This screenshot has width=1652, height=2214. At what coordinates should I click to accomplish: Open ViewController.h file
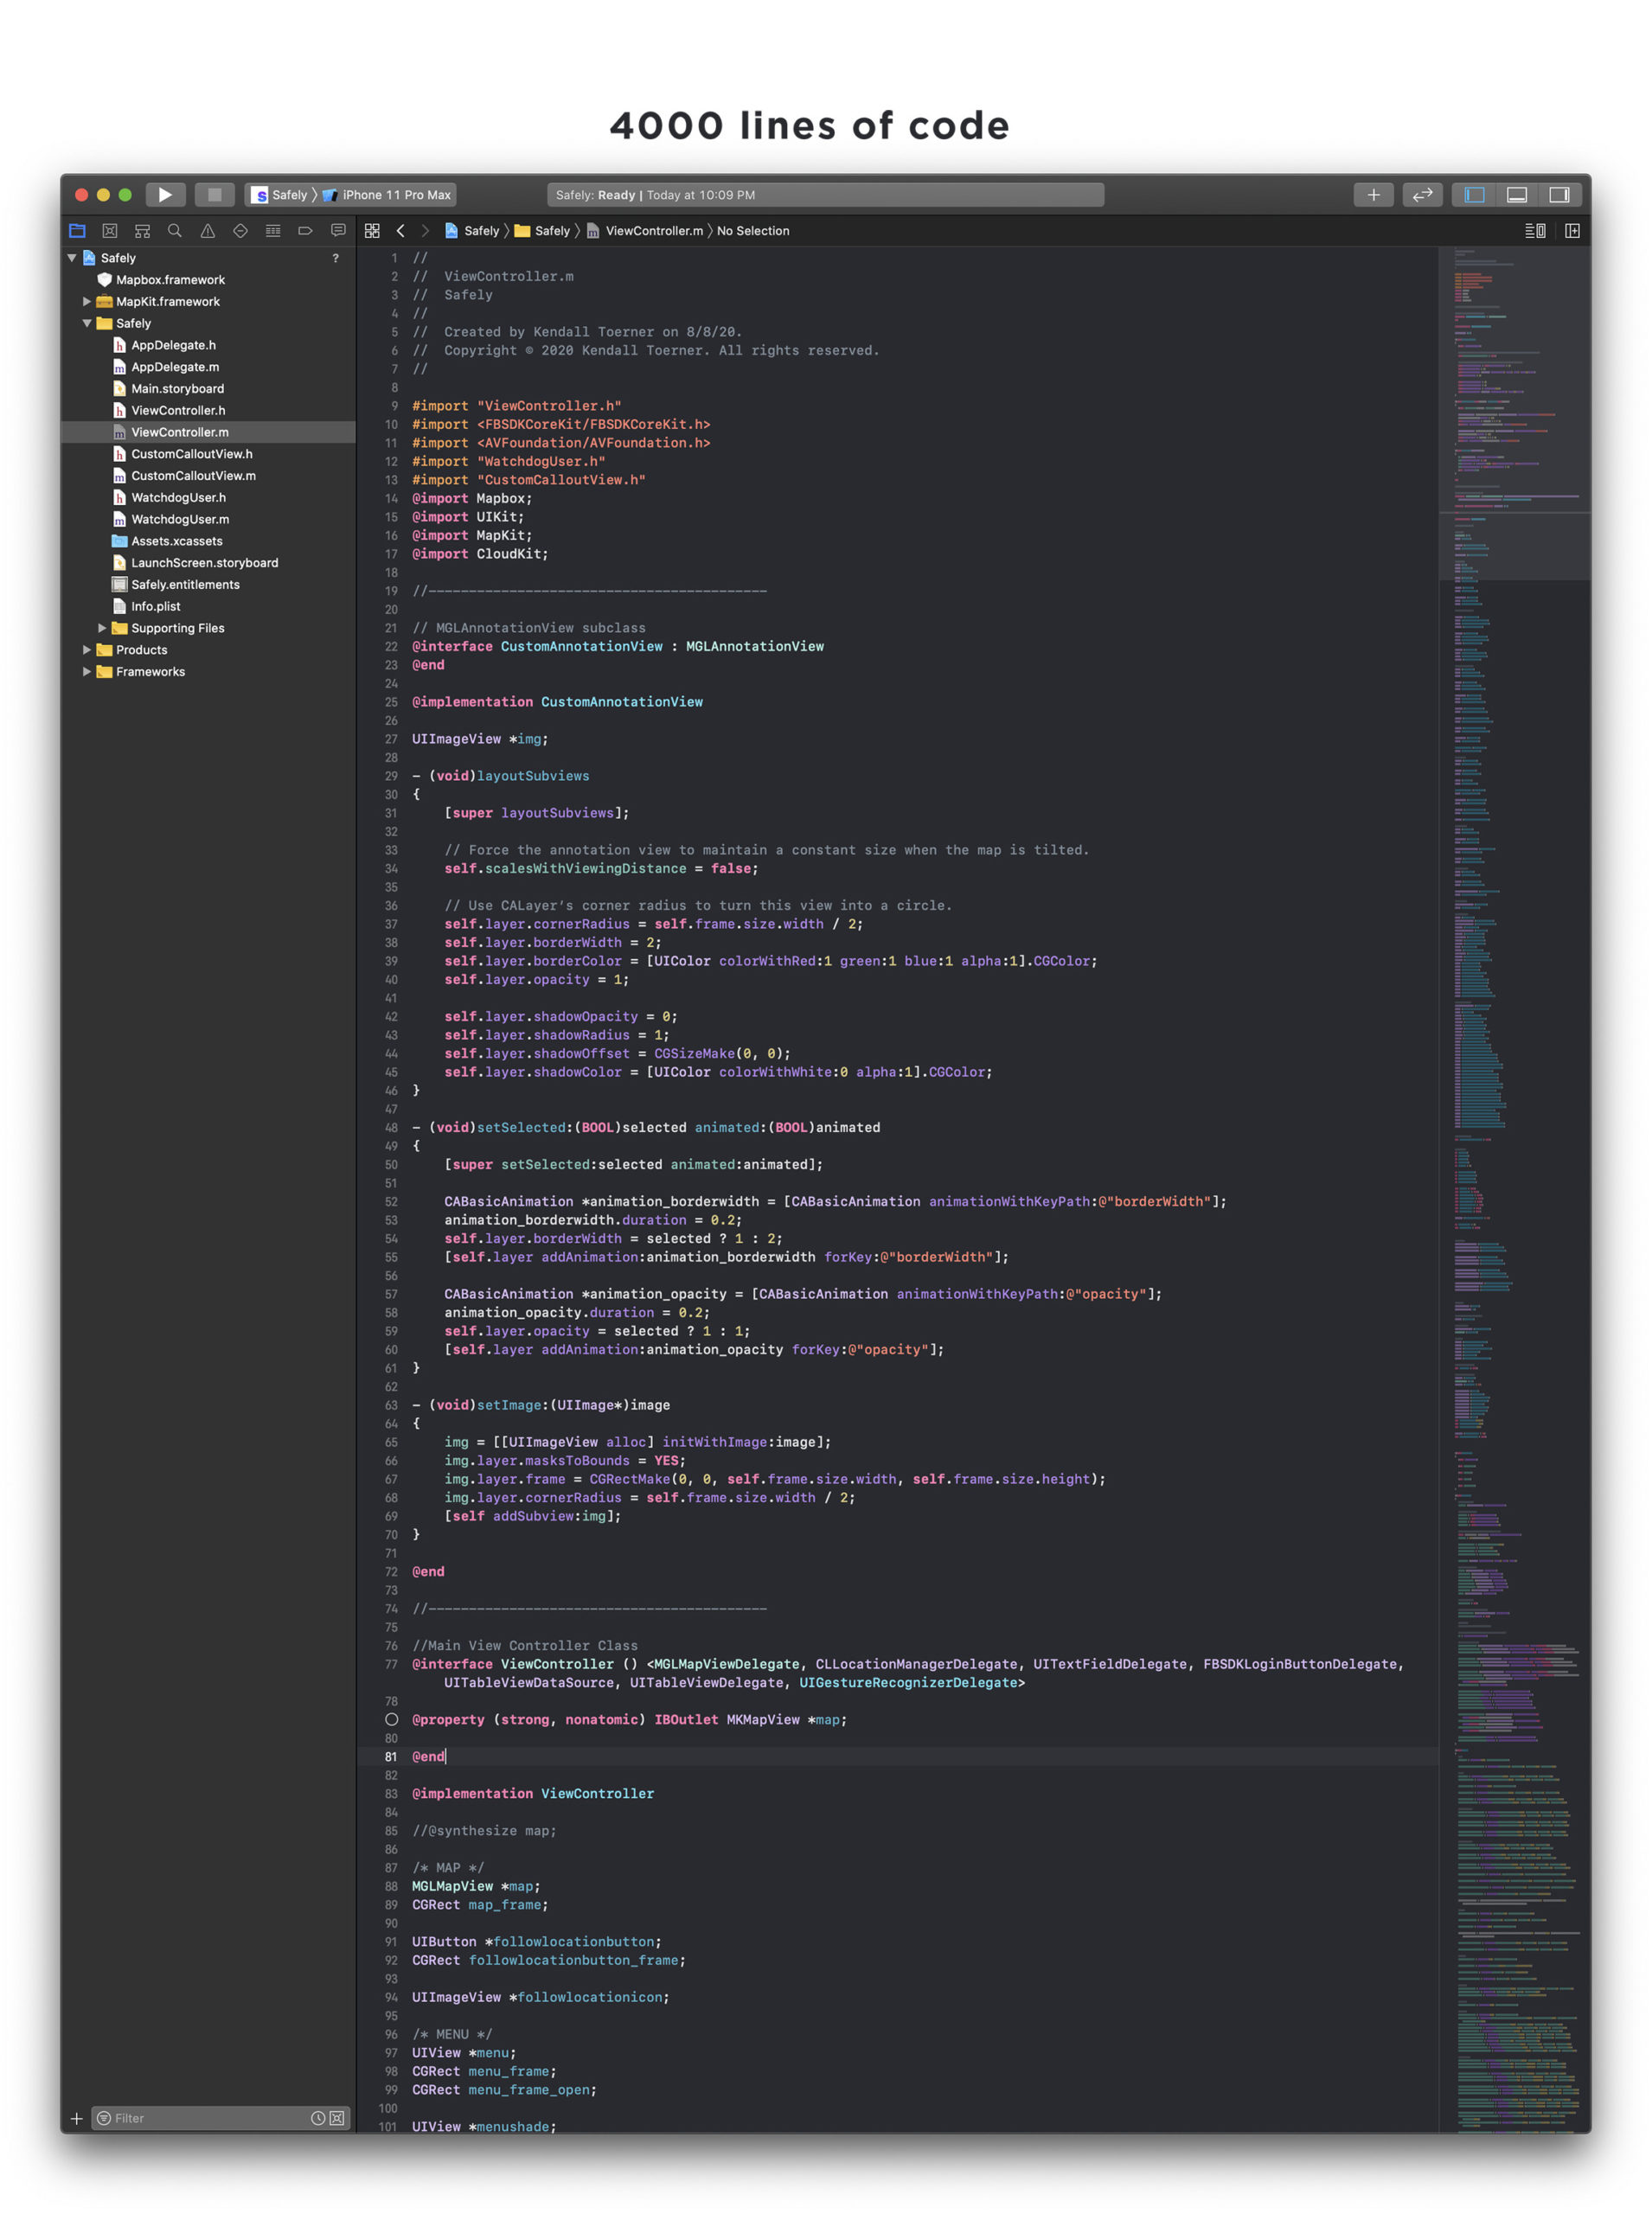tap(178, 410)
